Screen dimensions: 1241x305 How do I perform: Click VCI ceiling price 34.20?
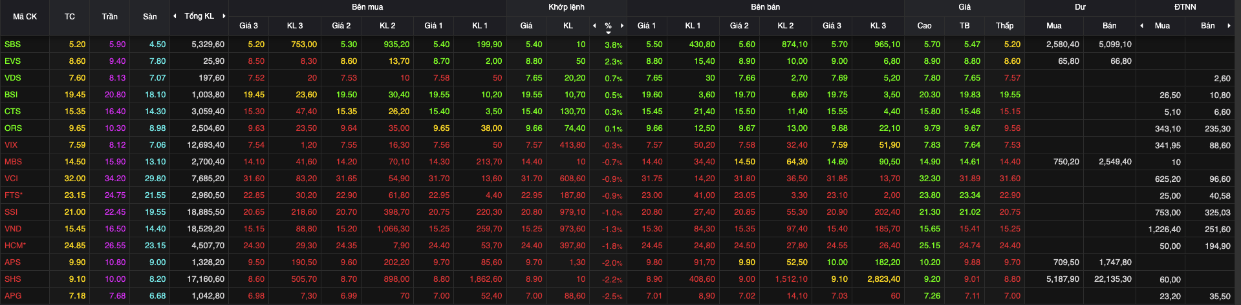coord(115,179)
